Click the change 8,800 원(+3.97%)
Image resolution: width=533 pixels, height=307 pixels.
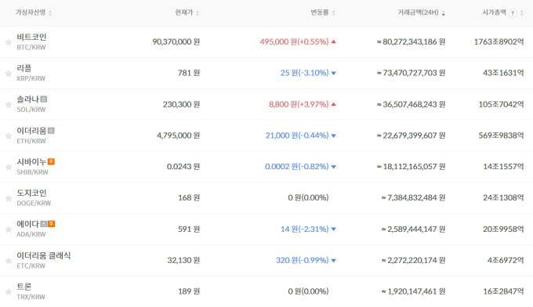tap(299, 104)
